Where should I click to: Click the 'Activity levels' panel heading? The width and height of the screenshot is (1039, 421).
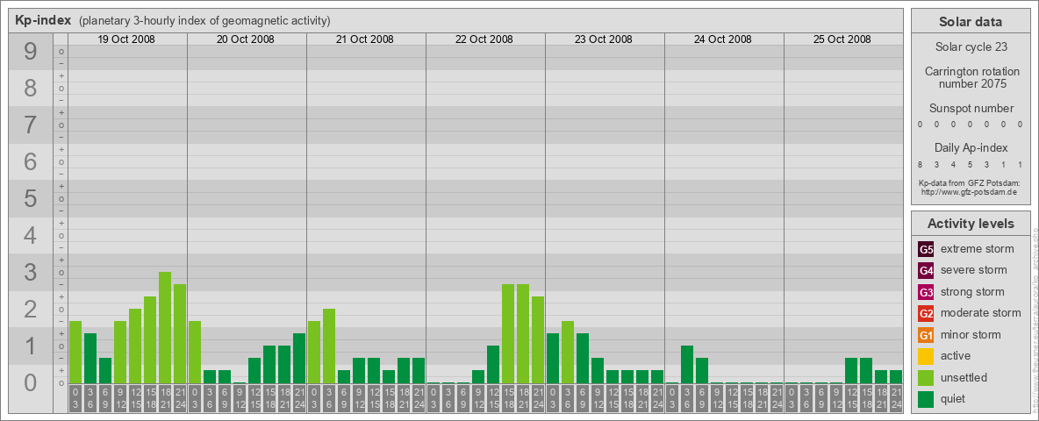[971, 224]
